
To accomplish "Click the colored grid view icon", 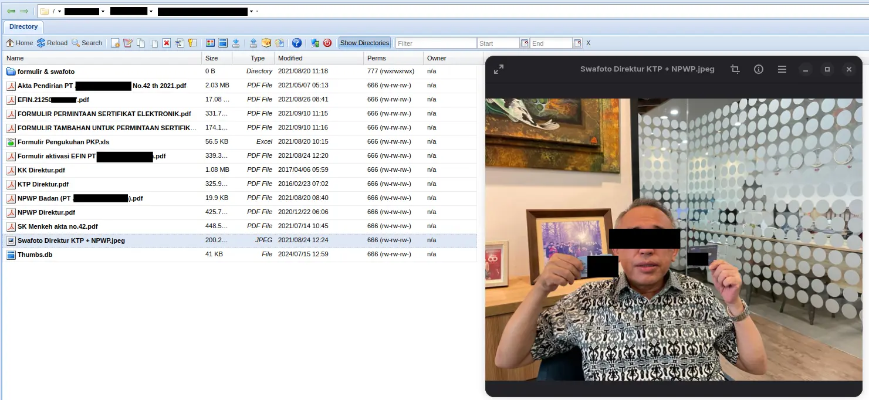I will (x=210, y=43).
